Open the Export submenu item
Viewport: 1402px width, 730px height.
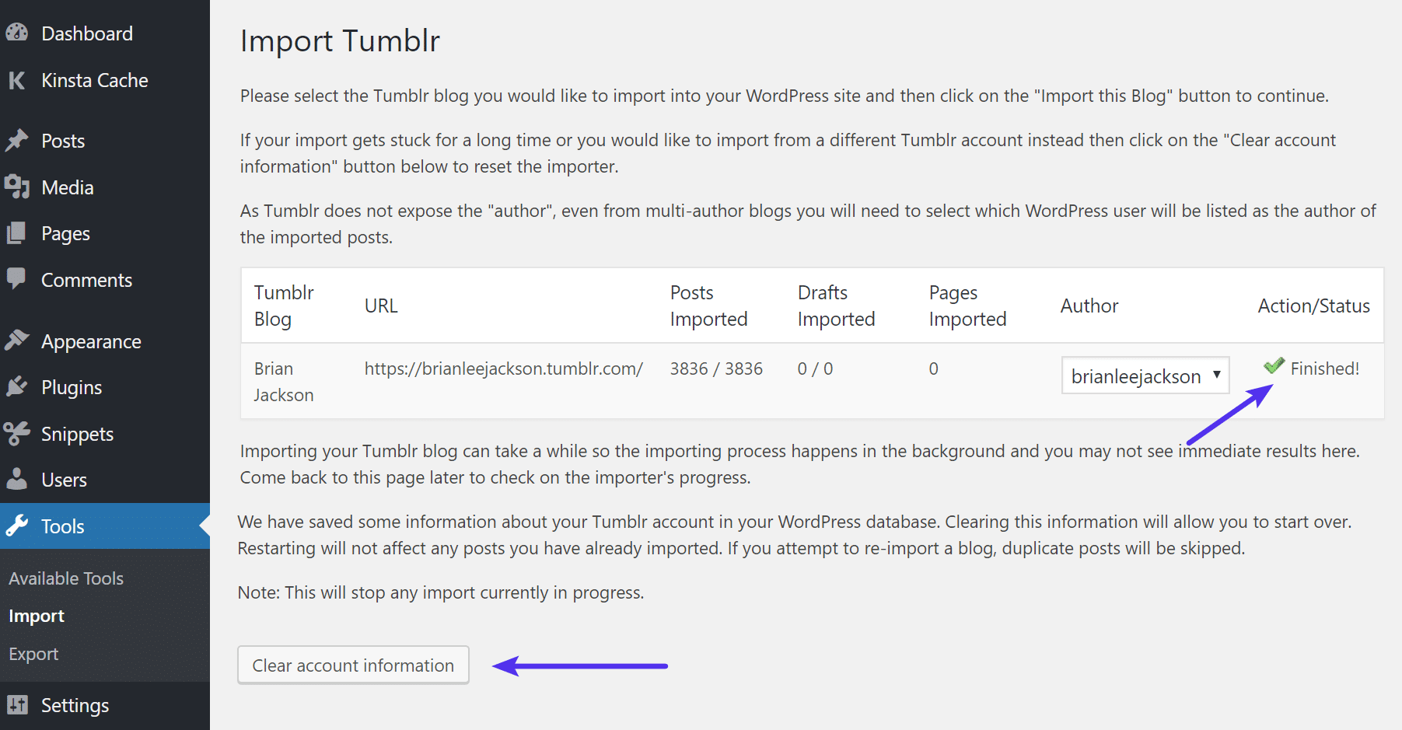33,653
